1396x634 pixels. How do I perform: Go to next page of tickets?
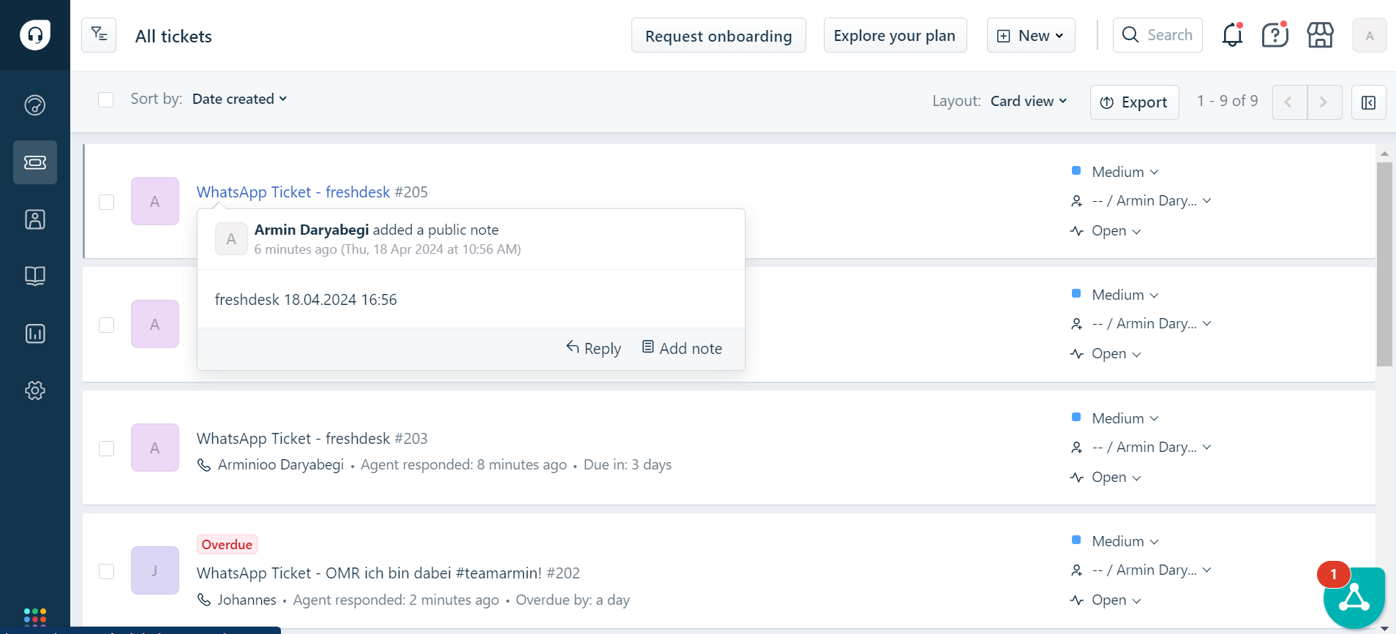click(1324, 102)
